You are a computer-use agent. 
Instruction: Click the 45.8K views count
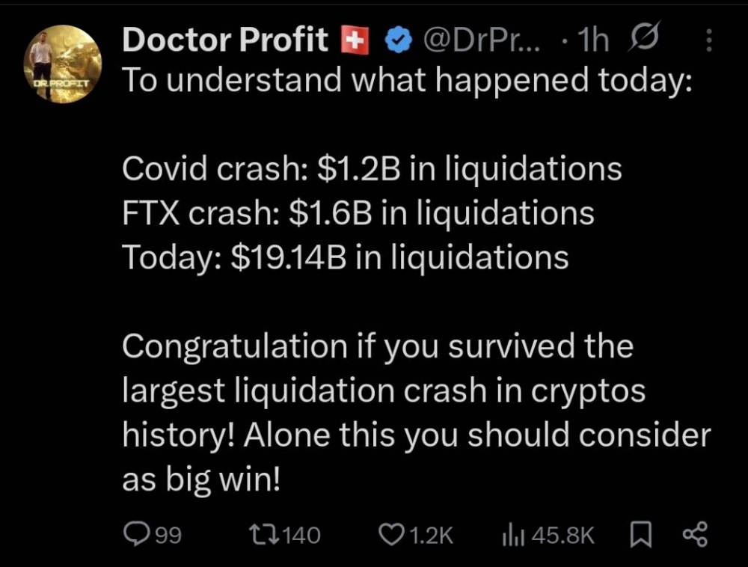[561, 535]
